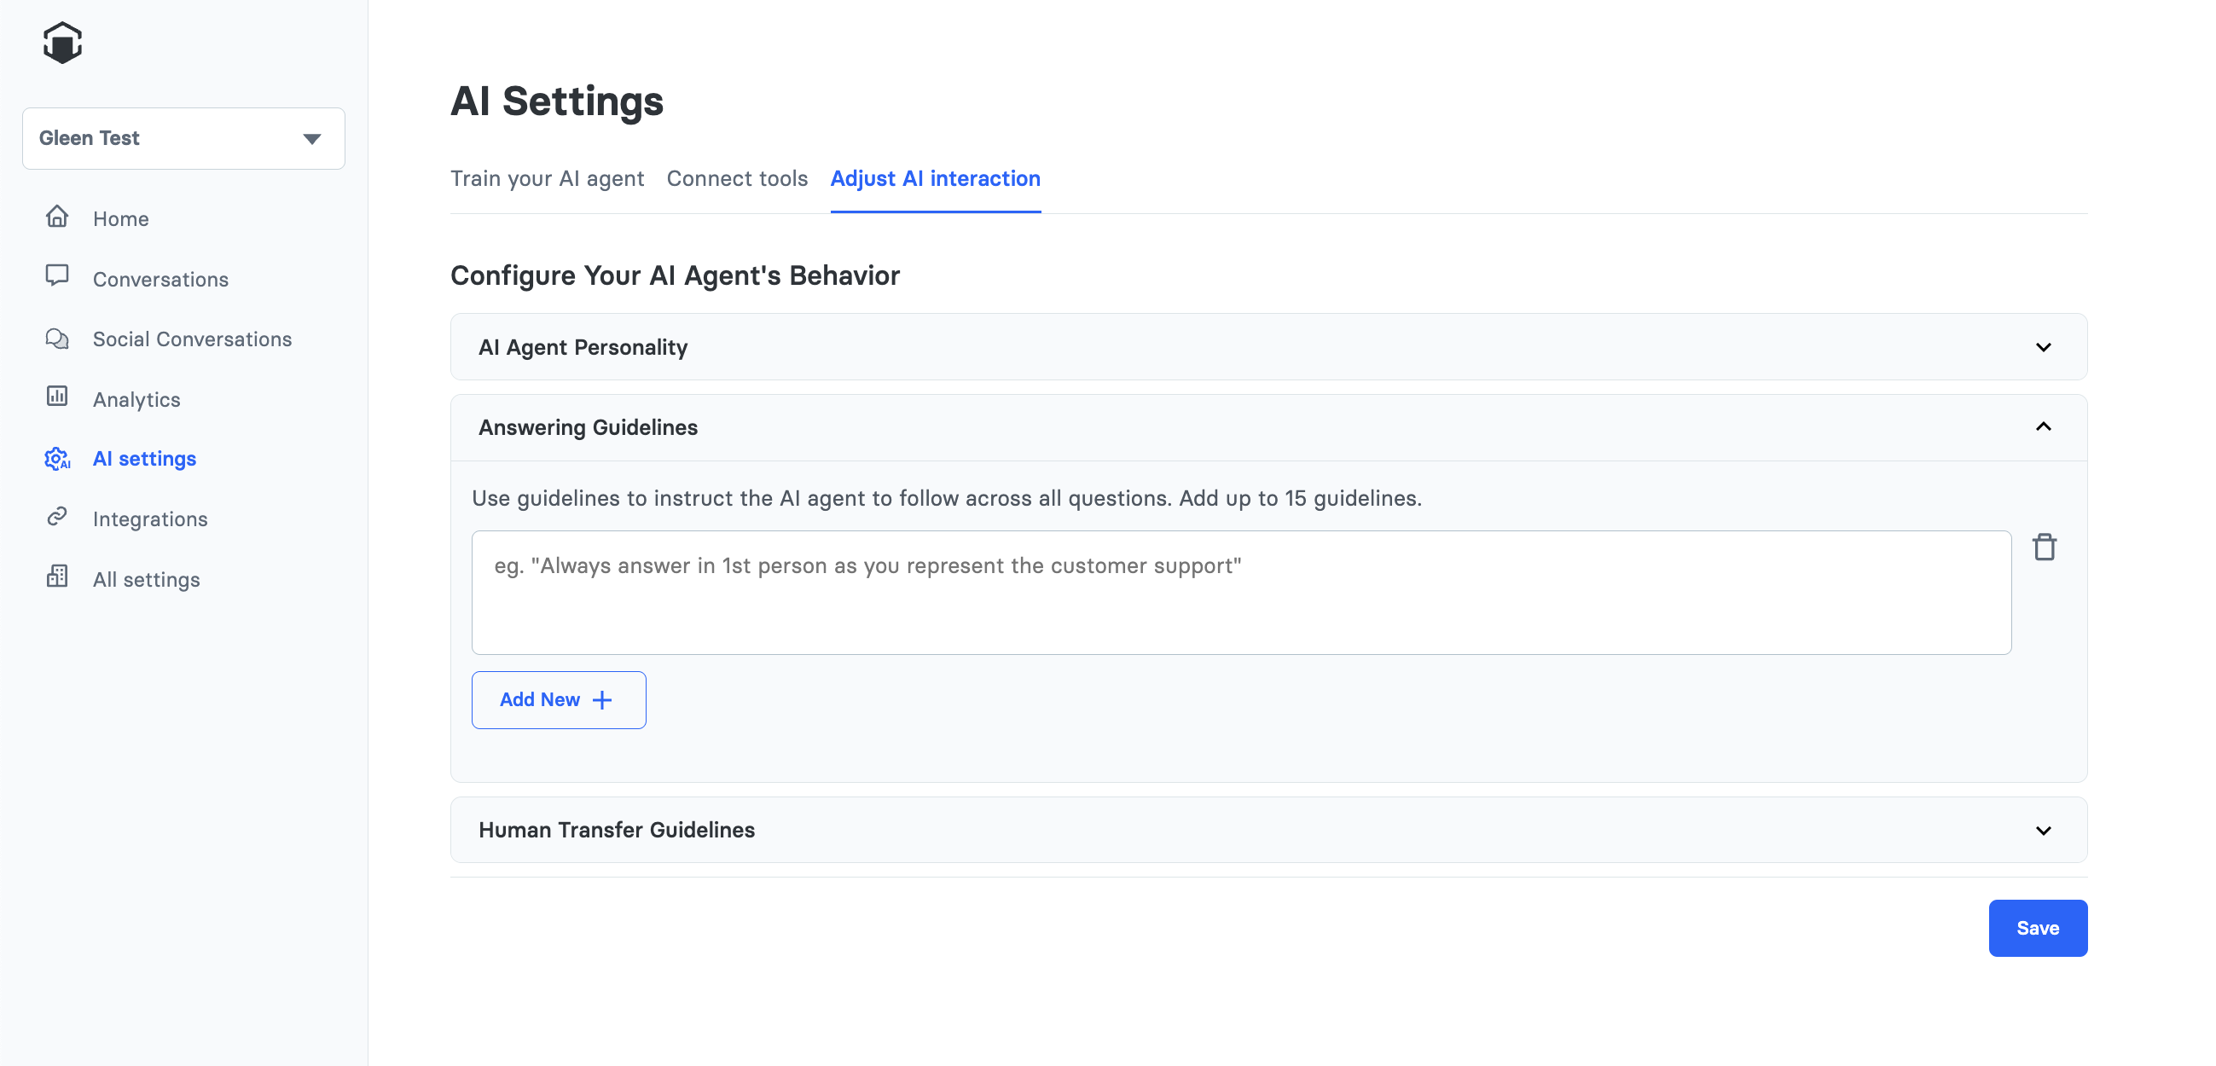Expand the Human Transfer Guidelines section

pyautogui.click(x=2043, y=831)
